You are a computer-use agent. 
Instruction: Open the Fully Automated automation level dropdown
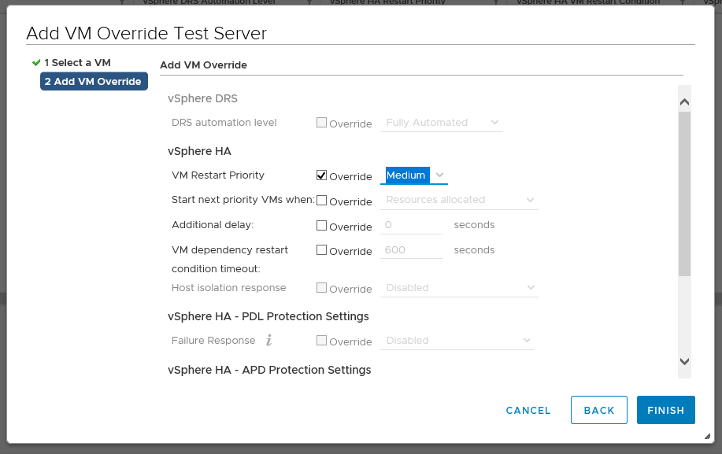click(441, 123)
